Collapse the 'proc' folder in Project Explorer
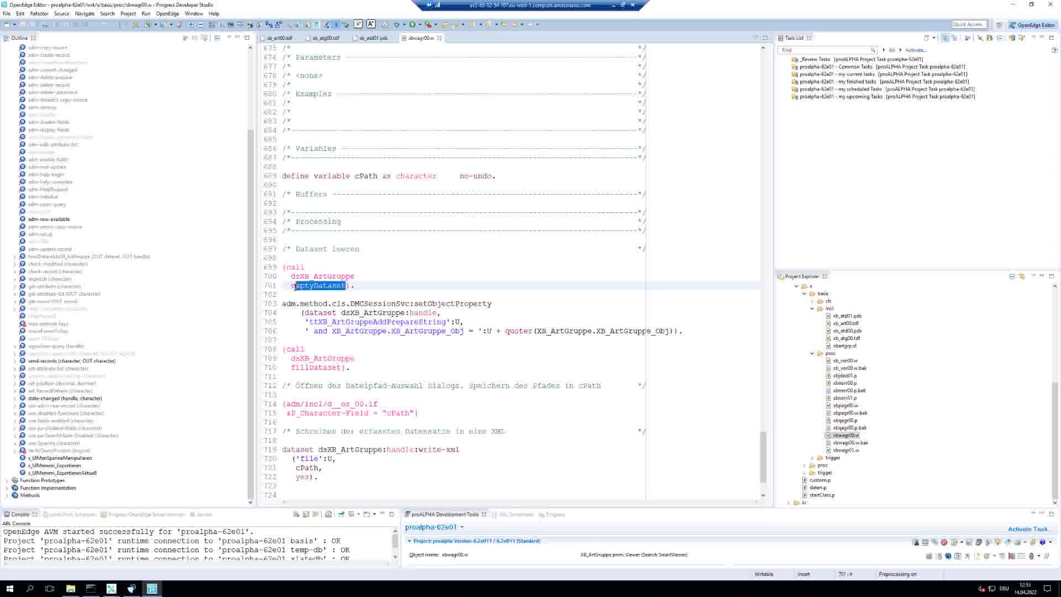The height and width of the screenshot is (597, 1061). 812,353
